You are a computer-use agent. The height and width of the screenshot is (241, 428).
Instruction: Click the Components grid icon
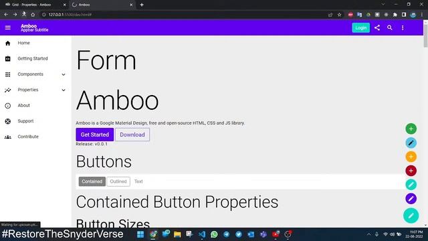pos(7,74)
